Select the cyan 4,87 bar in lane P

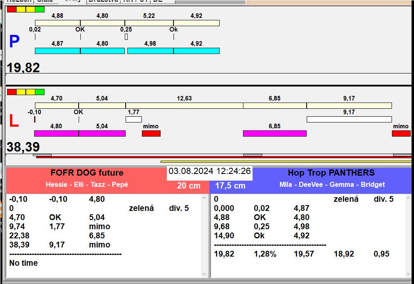pos(57,51)
